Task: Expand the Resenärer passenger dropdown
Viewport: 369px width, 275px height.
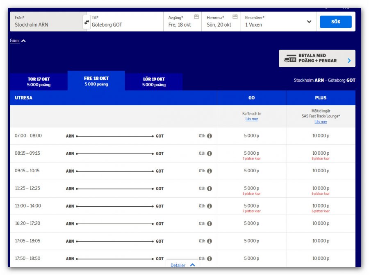Action: pos(309,22)
